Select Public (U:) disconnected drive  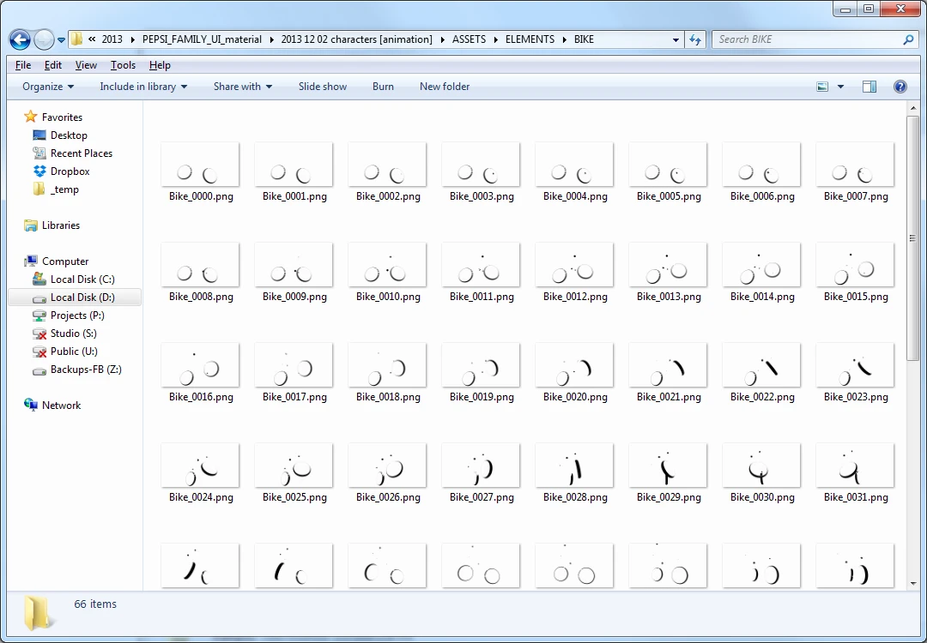tap(65, 352)
